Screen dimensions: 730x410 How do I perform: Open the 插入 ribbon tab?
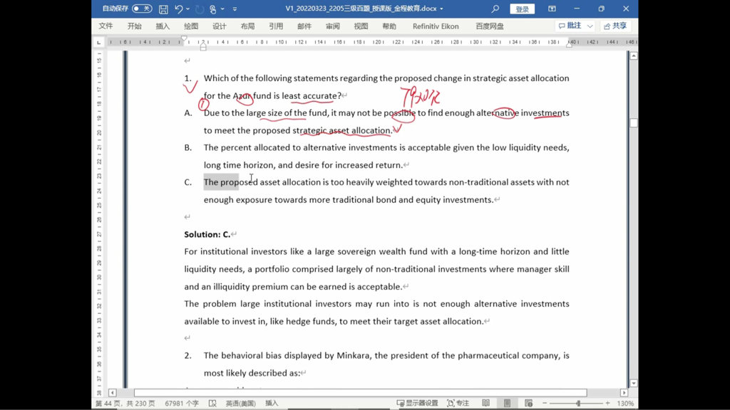[x=163, y=26]
